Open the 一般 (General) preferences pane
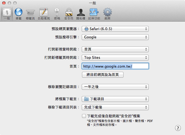Viewport: 185px width, 135px height. 7,14
